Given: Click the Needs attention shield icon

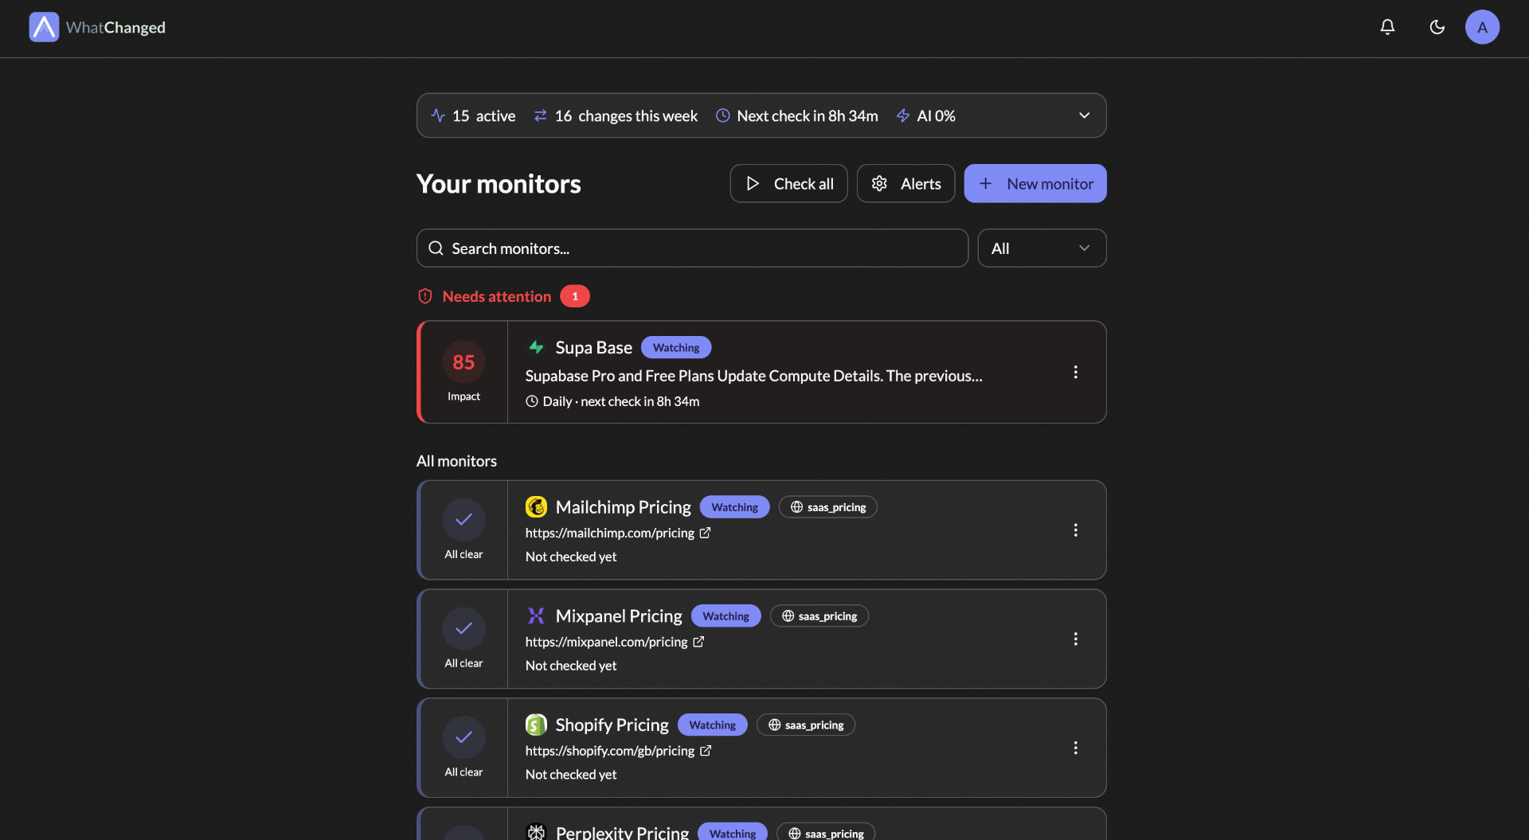Looking at the screenshot, I should point(425,295).
